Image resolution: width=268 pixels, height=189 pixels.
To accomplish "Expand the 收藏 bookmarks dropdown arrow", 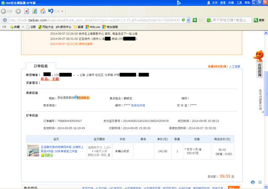I will (x=23, y=27).
